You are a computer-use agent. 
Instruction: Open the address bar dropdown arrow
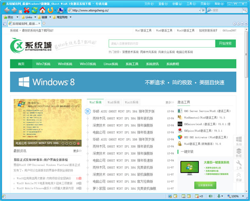click(x=200, y=10)
